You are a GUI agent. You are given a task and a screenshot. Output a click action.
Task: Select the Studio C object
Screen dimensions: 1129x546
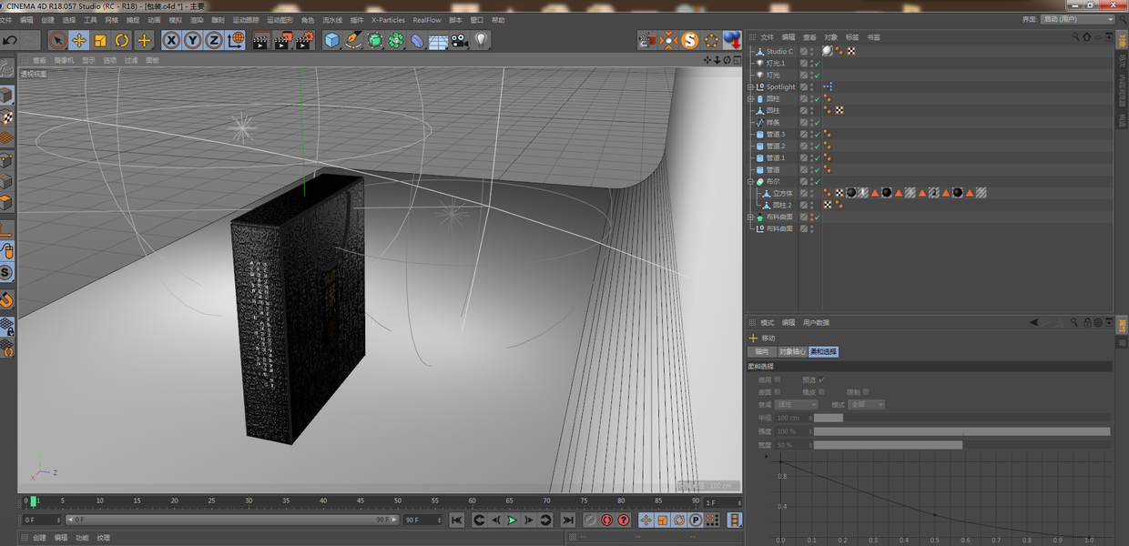(778, 52)
